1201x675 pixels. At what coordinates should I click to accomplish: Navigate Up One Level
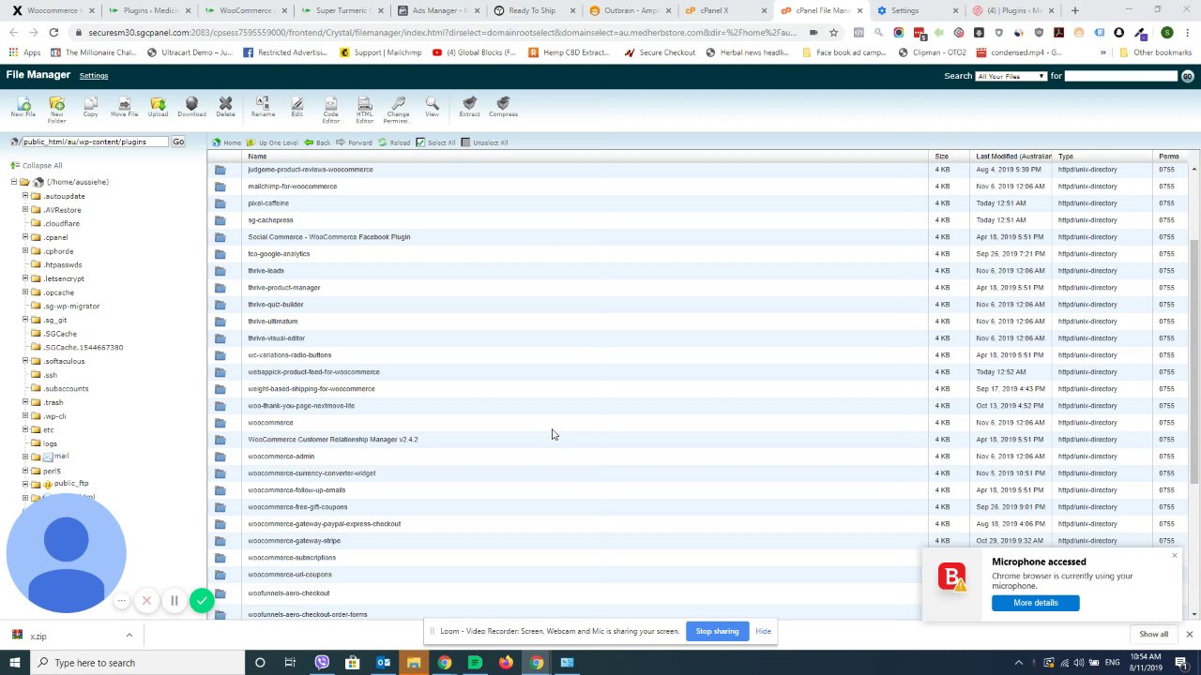point(272,142)
